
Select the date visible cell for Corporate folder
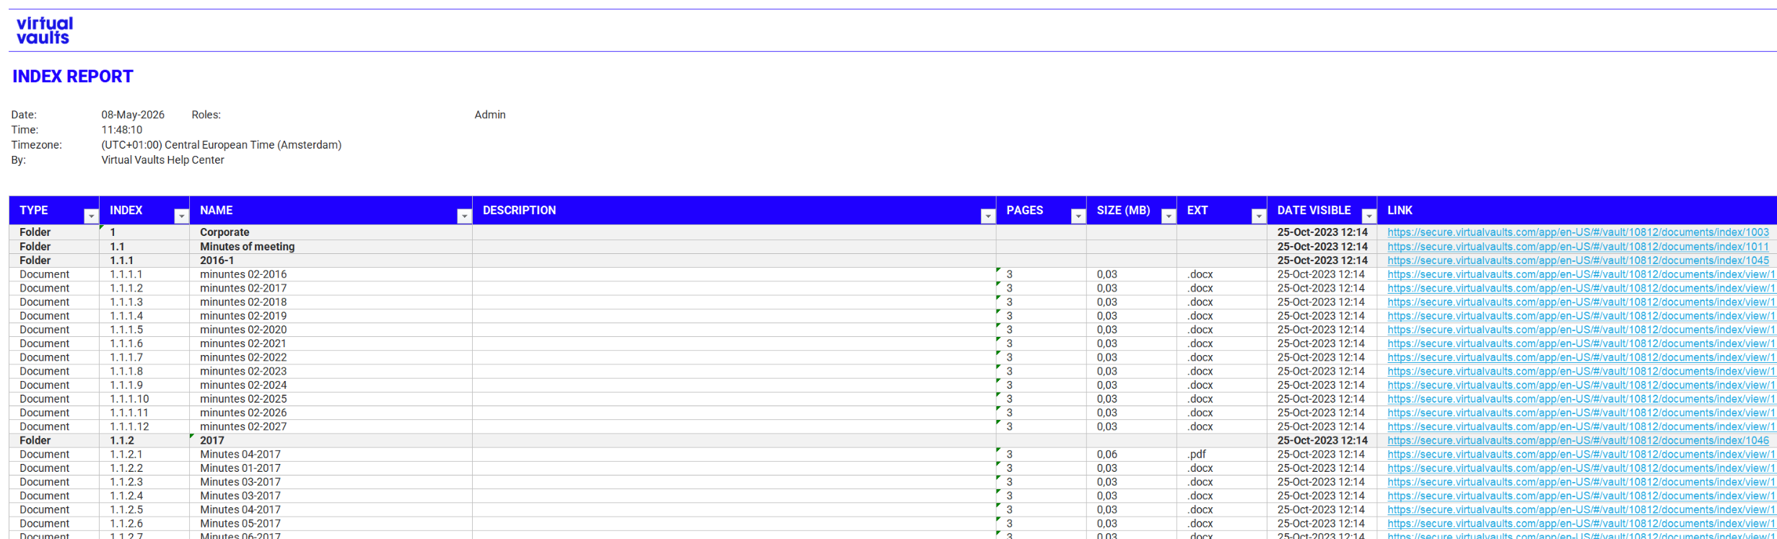(x=1322, y=232)
